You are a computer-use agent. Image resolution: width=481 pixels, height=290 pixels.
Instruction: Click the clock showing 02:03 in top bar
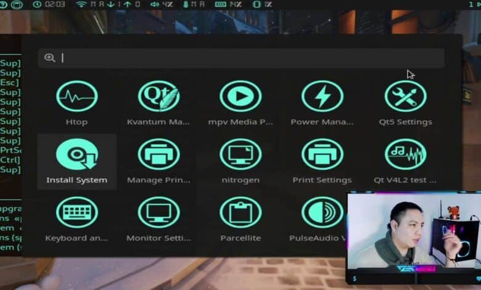(x=49, y=4)
